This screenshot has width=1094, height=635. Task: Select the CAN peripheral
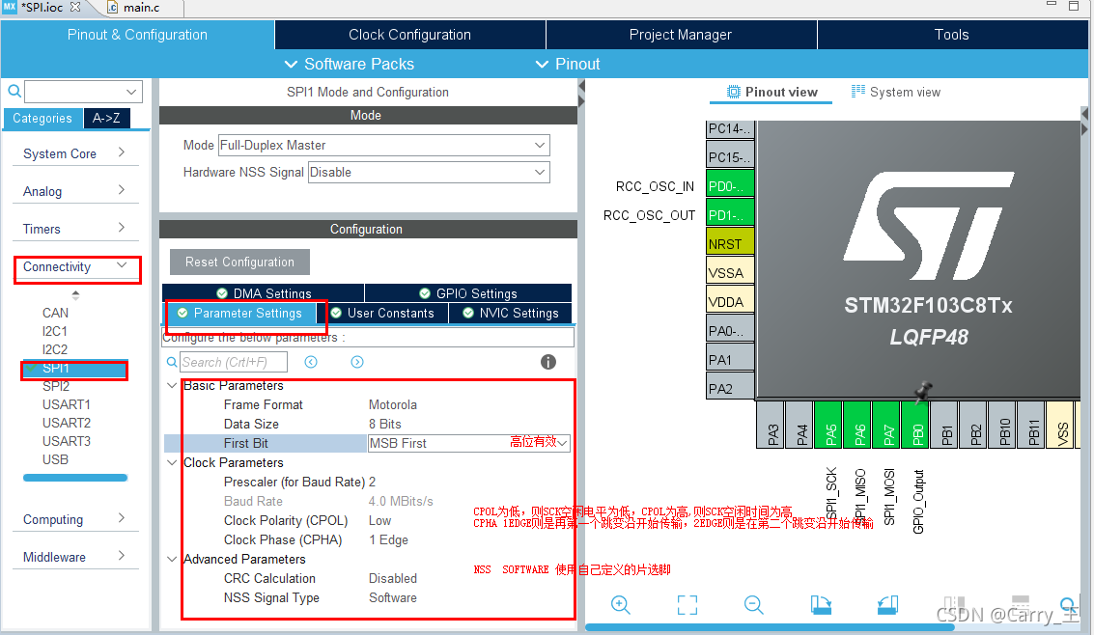coord(55,313)
